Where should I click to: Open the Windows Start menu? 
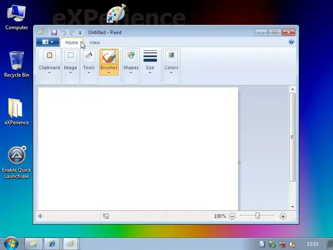[11, 244]
